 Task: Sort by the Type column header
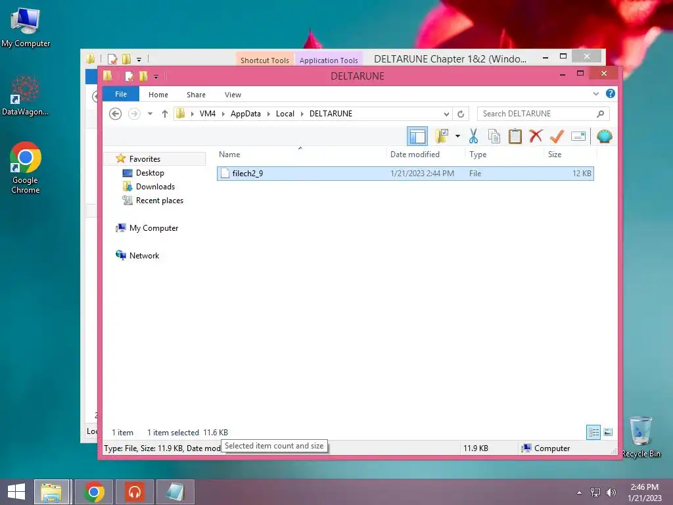[504, 155]
